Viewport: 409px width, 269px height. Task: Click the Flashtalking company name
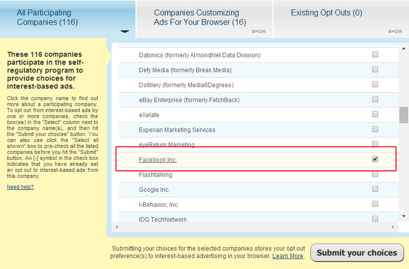tap(155, 175)
